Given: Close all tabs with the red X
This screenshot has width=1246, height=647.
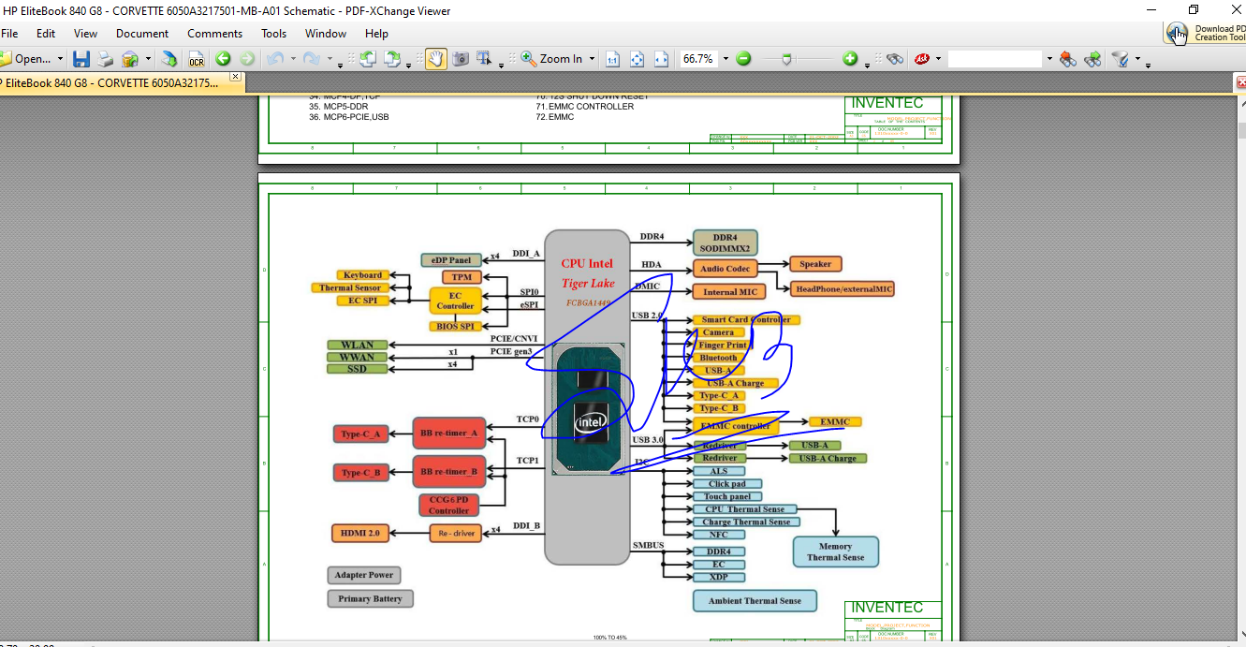Looking at the screenshot, I should 1240,82.
